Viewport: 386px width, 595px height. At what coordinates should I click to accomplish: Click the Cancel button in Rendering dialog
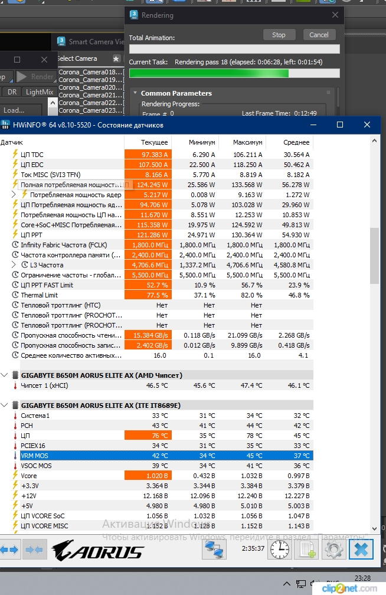pyautogui.click(x=319, y=35)
